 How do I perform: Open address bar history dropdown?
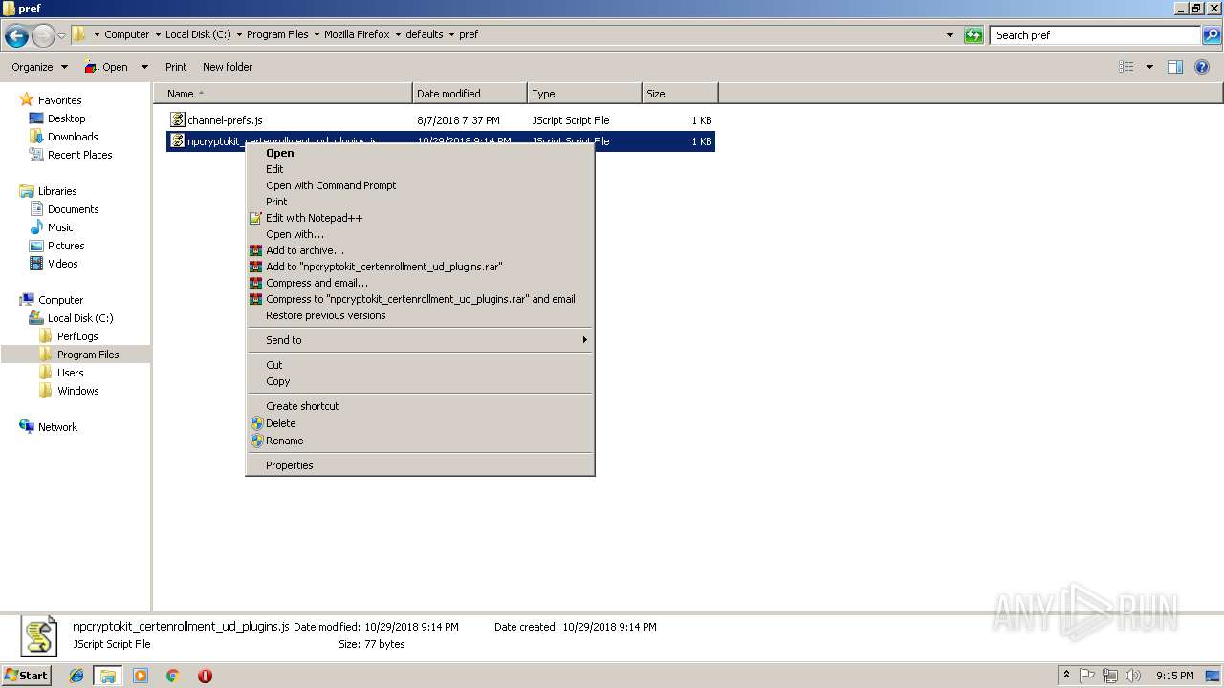(950, 35)
